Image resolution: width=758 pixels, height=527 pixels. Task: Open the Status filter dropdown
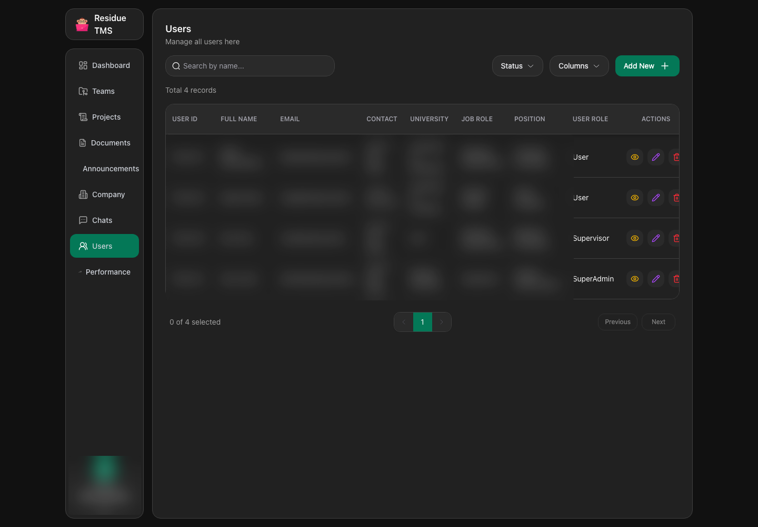(517, 66)
